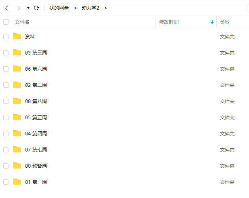The image size is (249, 198).
Task: Click the 资料 folder icon
Action: pyautogui.click(x=17, y=36)
